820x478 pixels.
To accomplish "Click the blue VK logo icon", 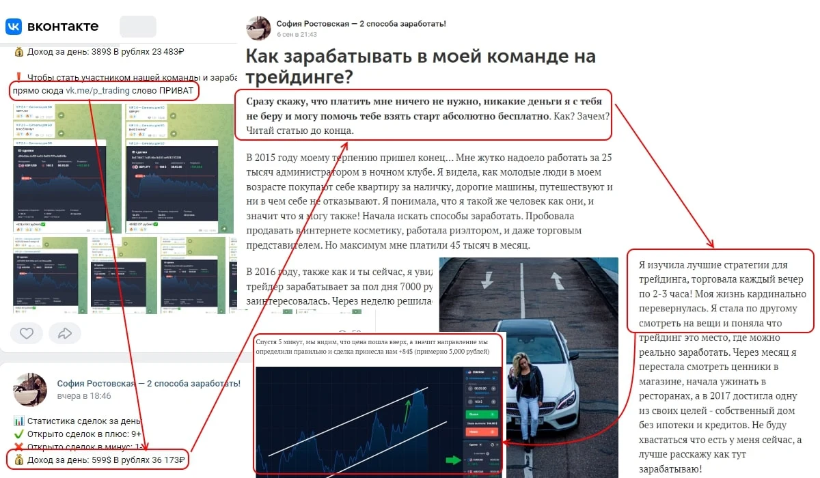I will 14,27.
